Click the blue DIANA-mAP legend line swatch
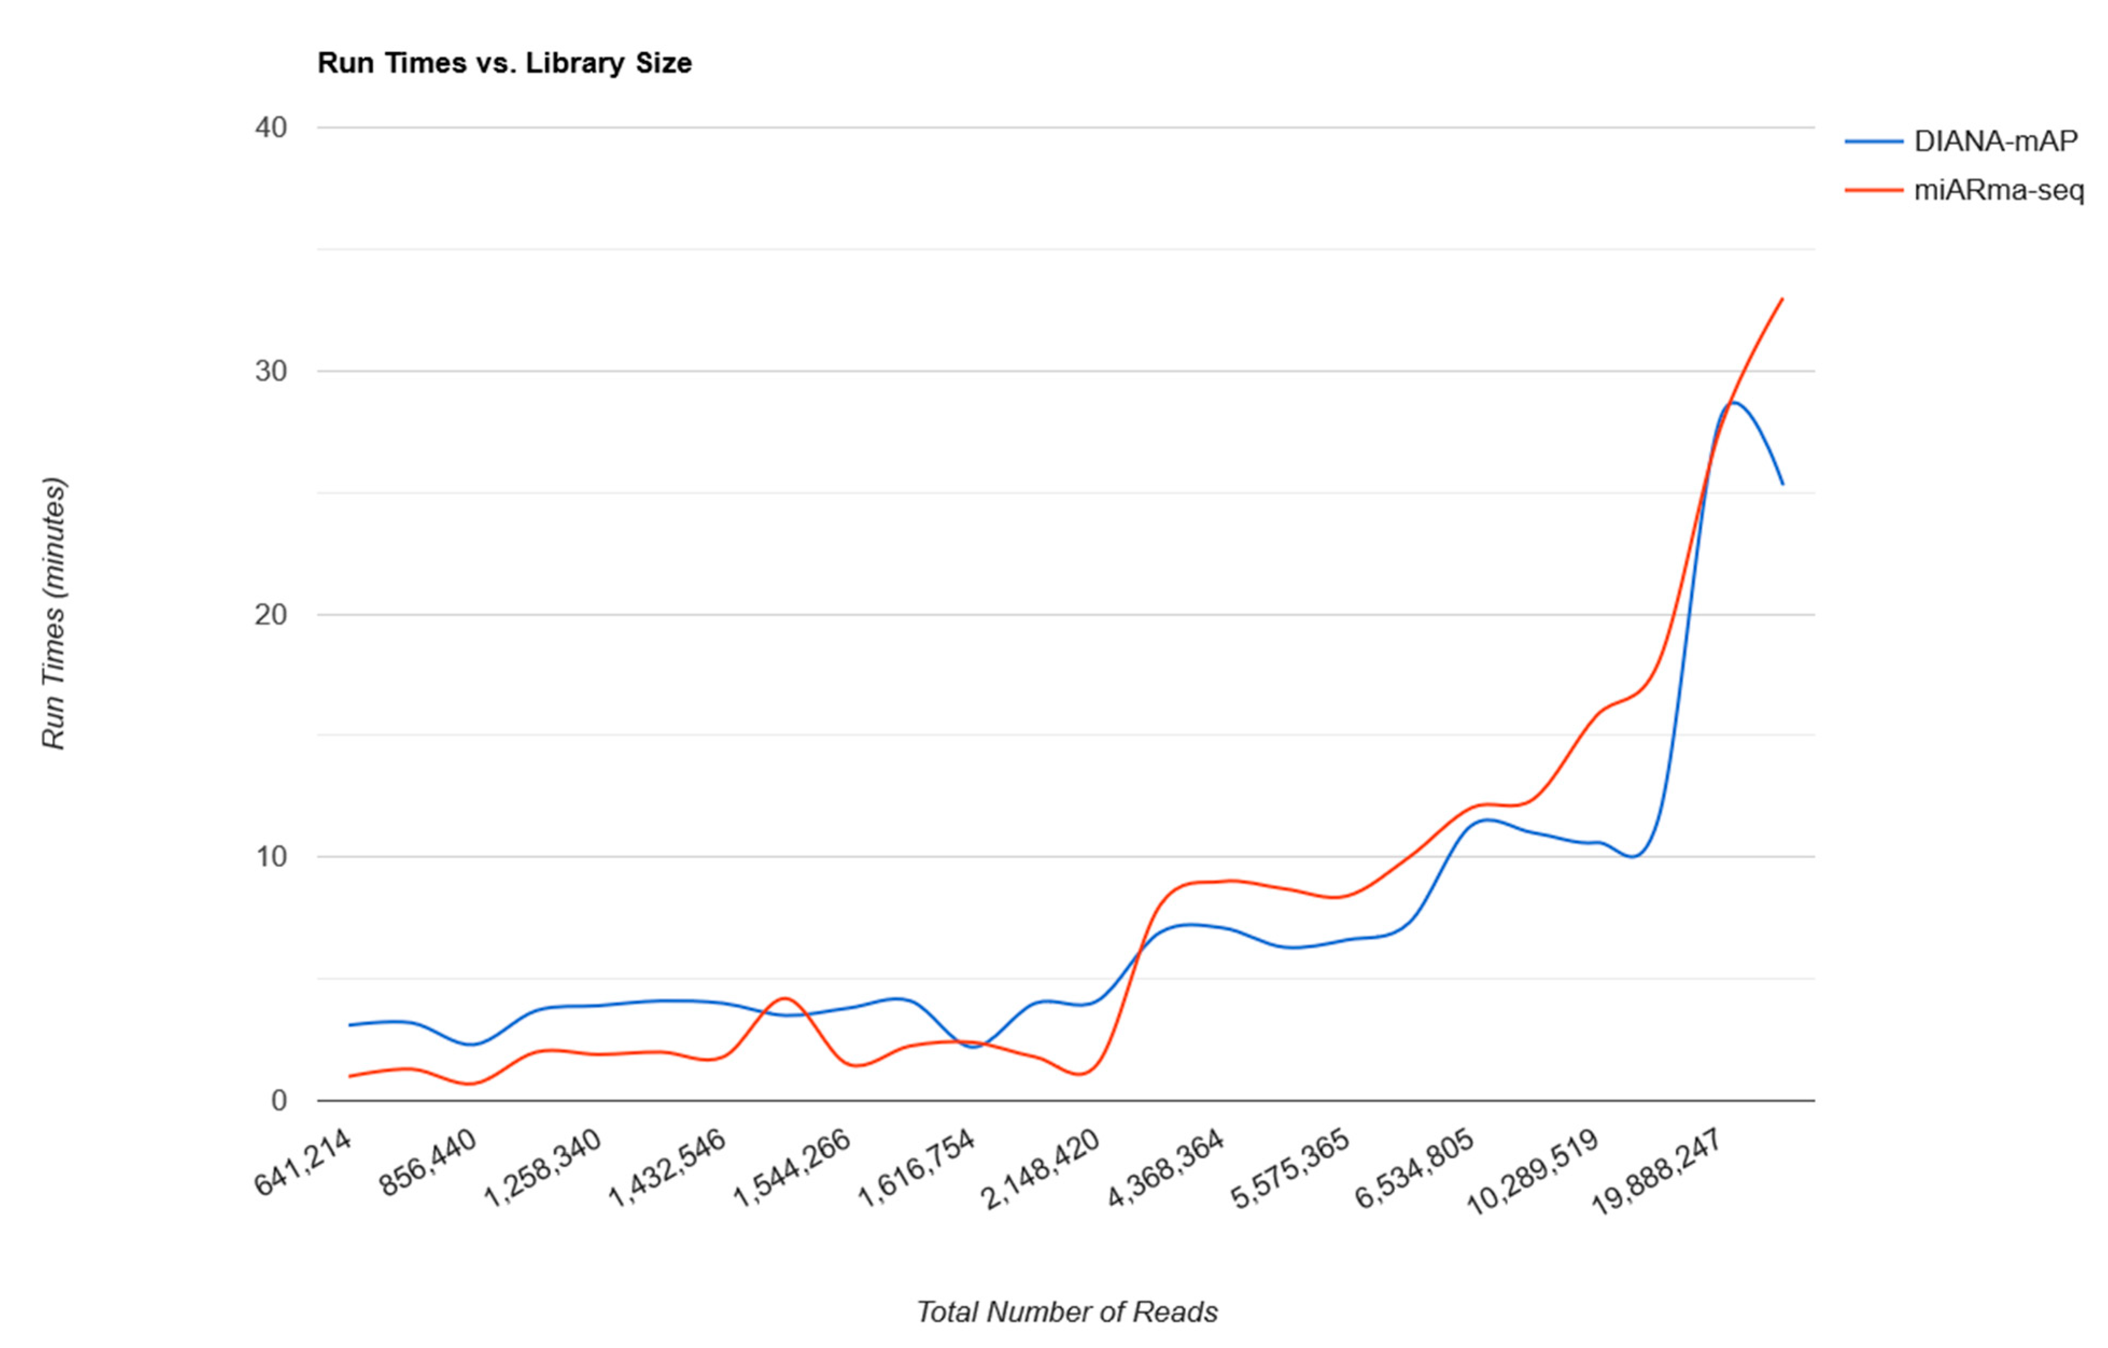Viewport: 2108px width, 1348px height. (1873, 142)
